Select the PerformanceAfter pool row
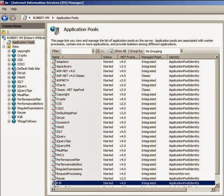224x196 pixels. point(133,160)
